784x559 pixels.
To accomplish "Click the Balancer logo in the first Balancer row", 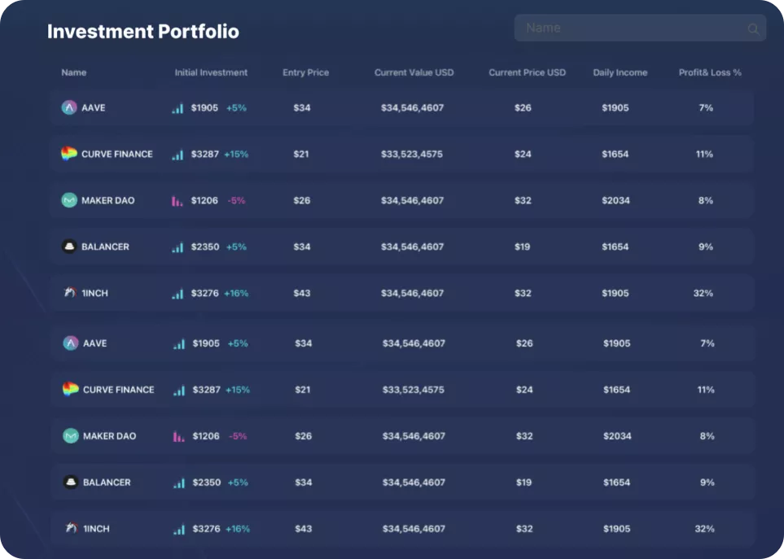I will point(69,247).
